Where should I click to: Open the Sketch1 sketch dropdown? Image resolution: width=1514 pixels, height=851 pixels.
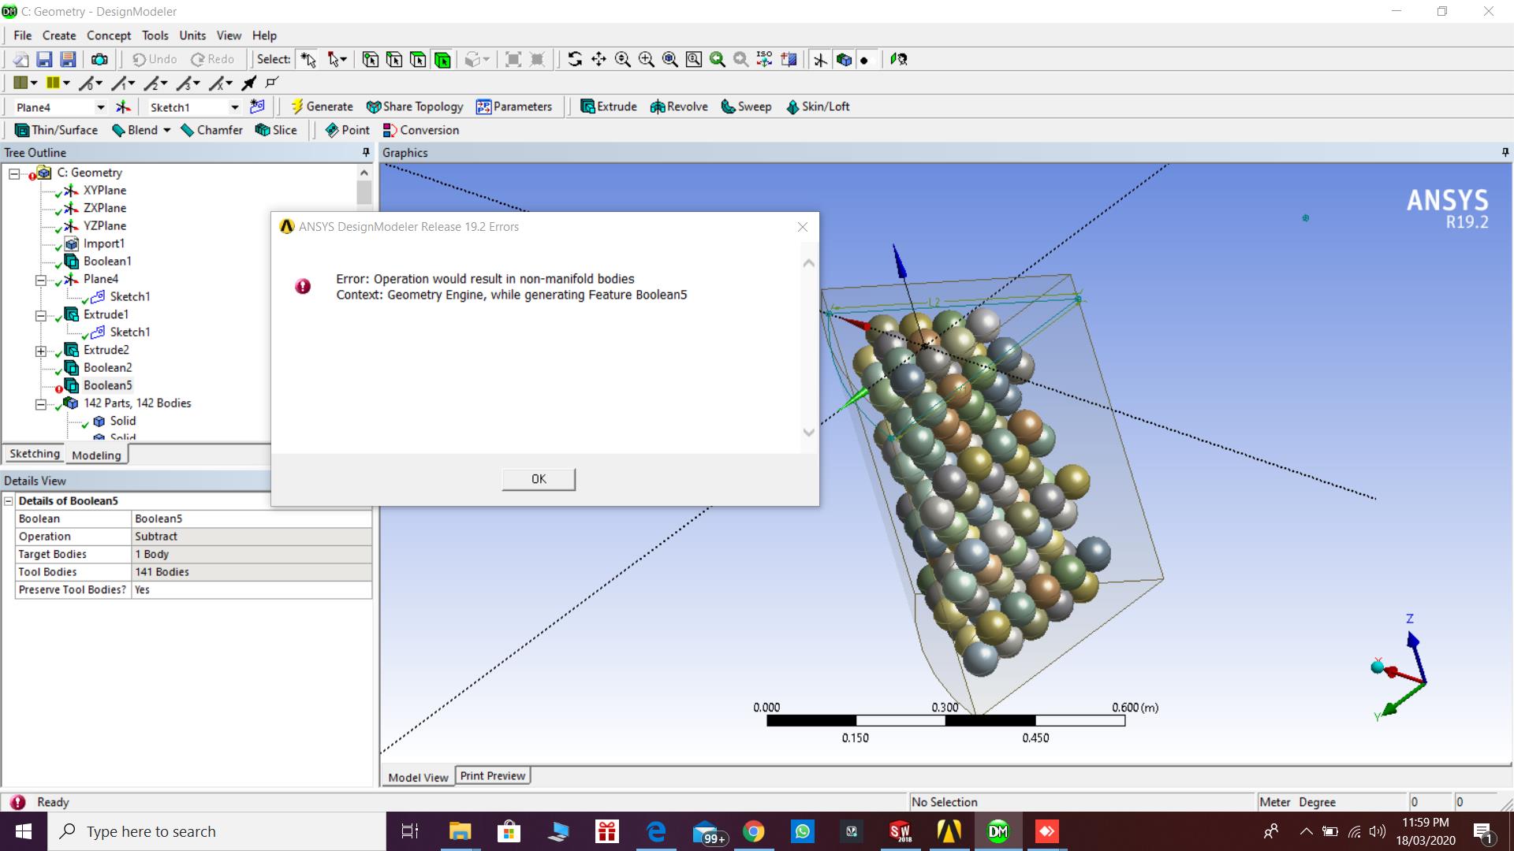click(x=234, y=107)
